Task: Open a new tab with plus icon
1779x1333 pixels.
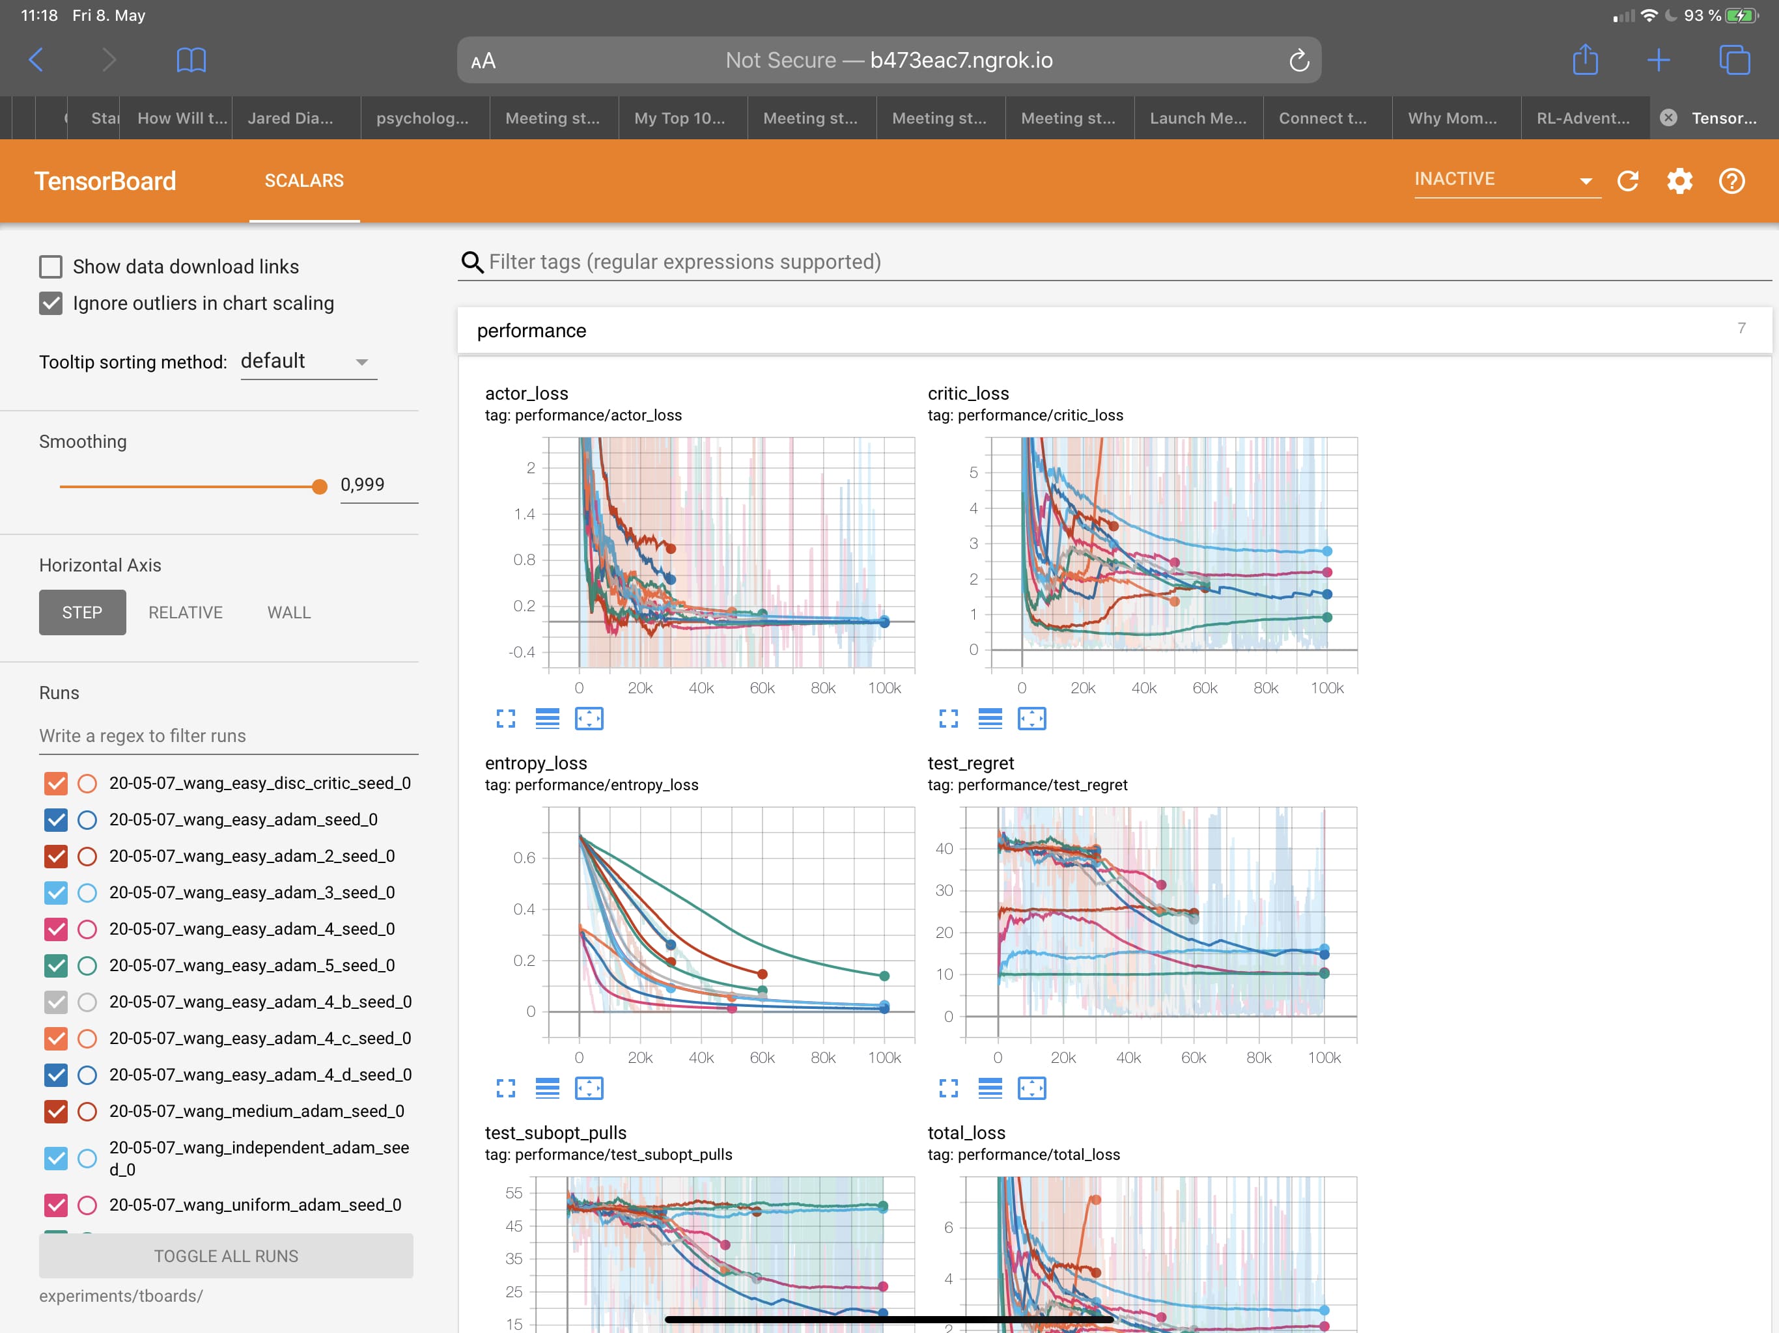Action: [x=1658, y=59]
